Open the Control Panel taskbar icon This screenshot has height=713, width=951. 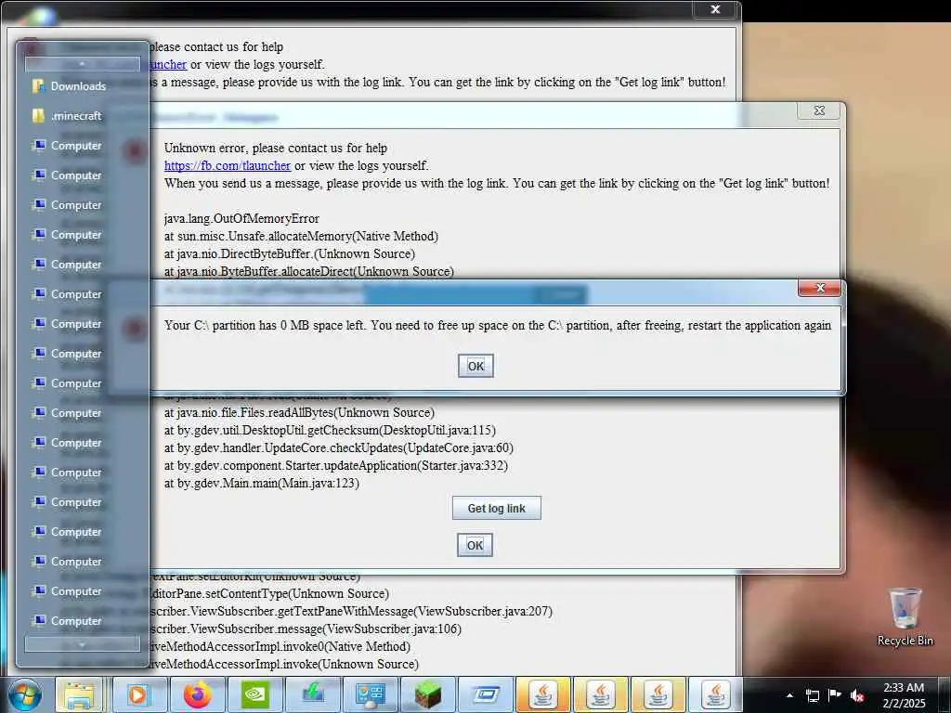(x=371, y=694)
